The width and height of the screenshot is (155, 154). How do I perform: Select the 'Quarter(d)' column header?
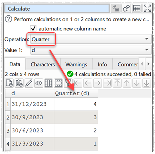(76, 93)
